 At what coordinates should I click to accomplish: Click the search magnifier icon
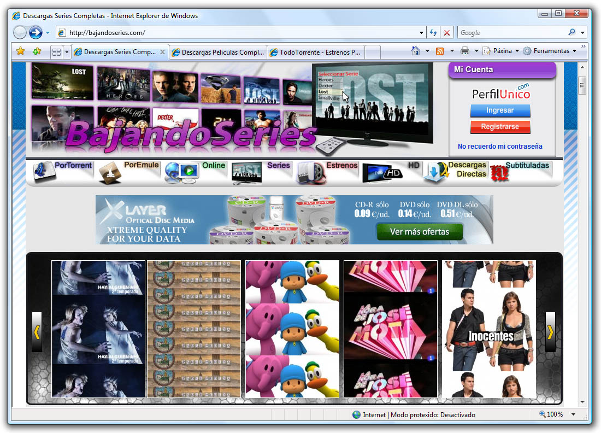572,32
